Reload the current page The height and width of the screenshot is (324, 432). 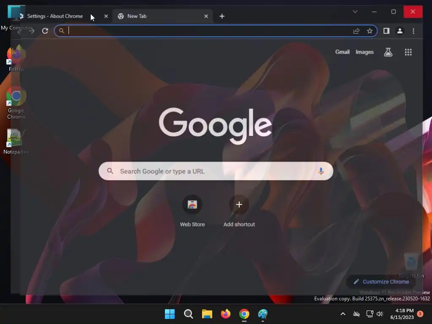coord(45,31)
